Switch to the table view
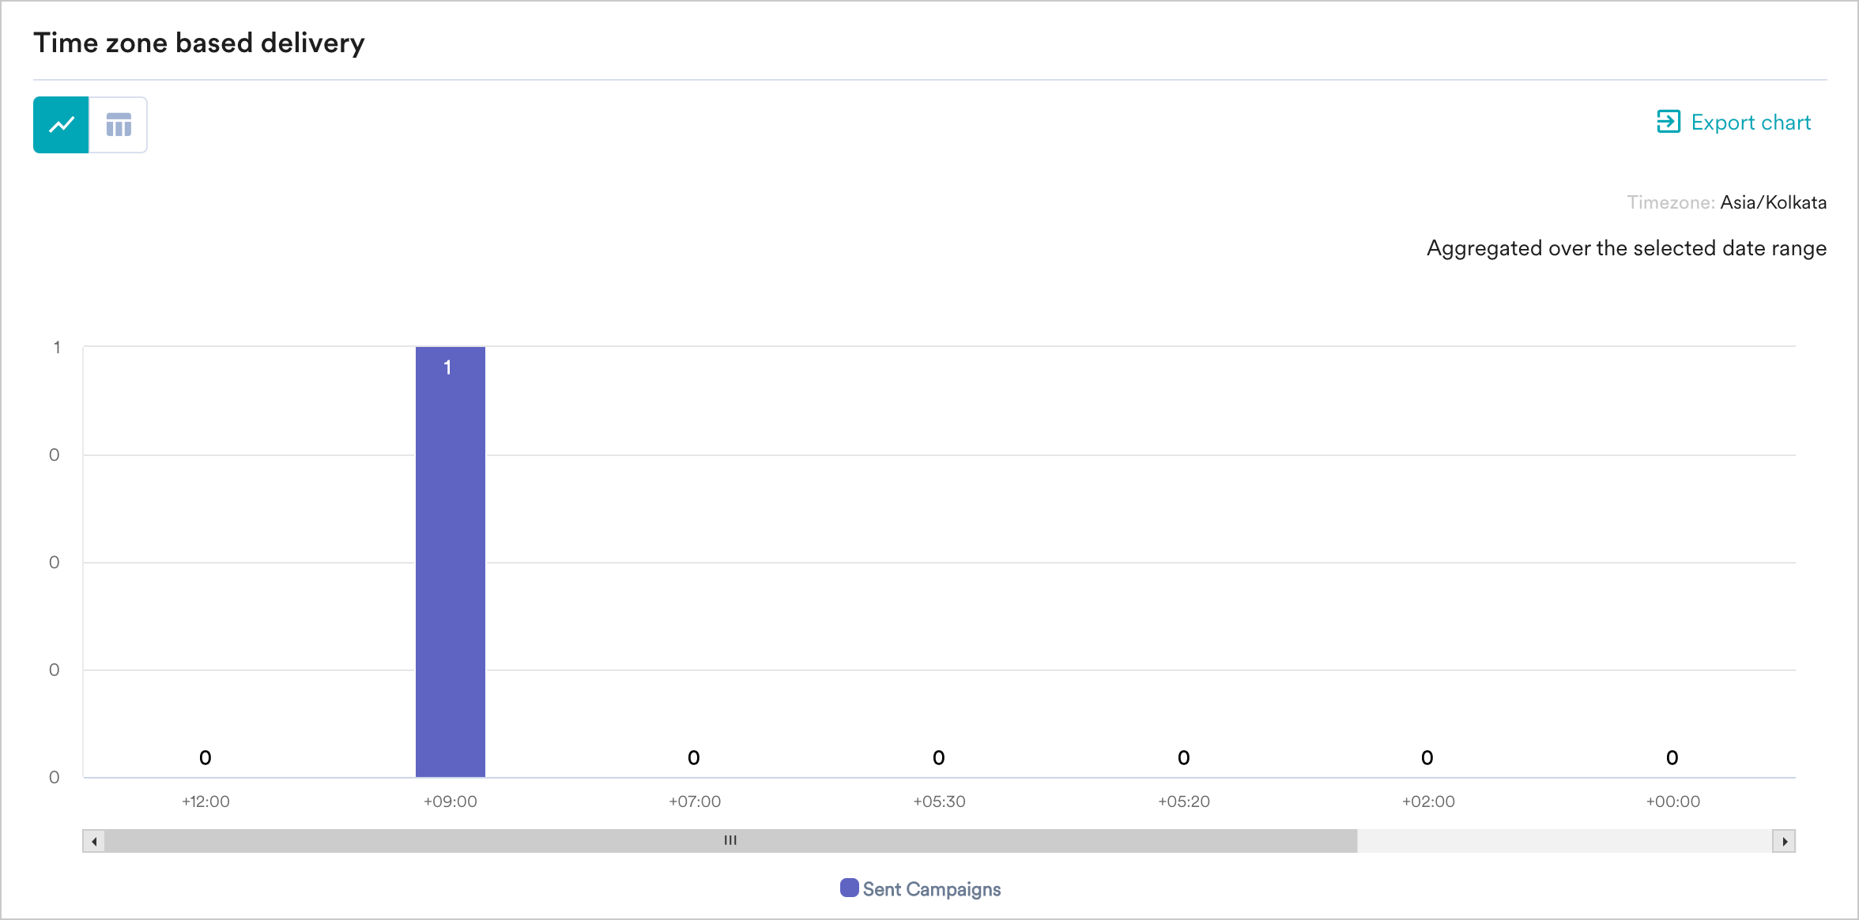 (x=119, y=125)
